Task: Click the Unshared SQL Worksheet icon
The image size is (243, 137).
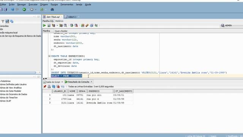Action: click(83, 25)
